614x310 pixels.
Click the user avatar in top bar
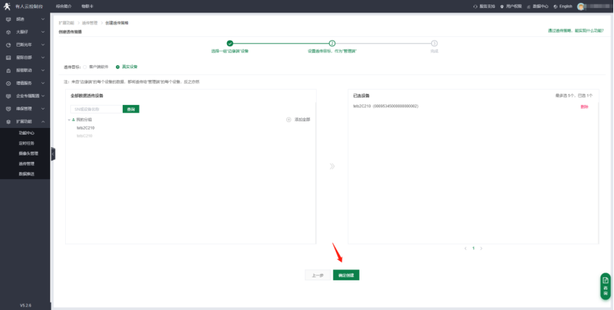(582, 6)
